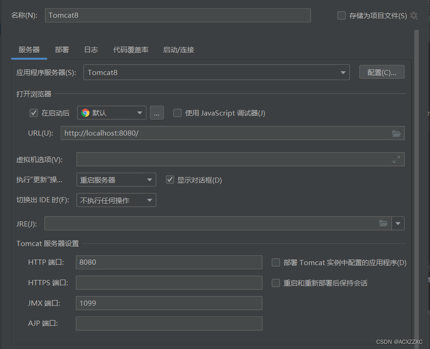Screen dimensions: 430x349
Task: Click the HTTPS 端口 input field
Action: click(169, 283)
